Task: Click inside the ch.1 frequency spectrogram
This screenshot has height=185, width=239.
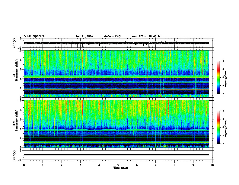Action: tap(116, 74)
